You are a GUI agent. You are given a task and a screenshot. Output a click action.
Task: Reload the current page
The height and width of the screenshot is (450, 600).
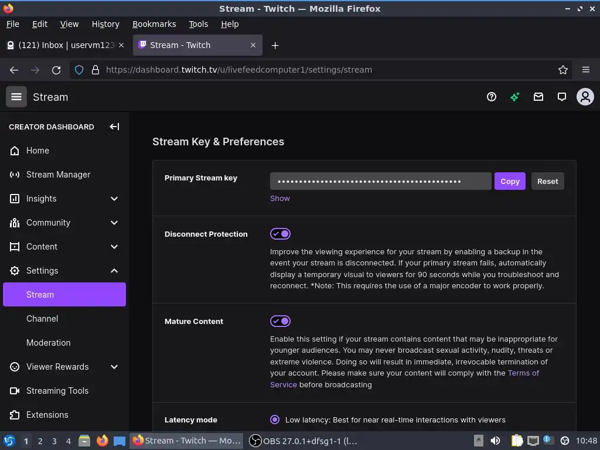click(56, 70)
